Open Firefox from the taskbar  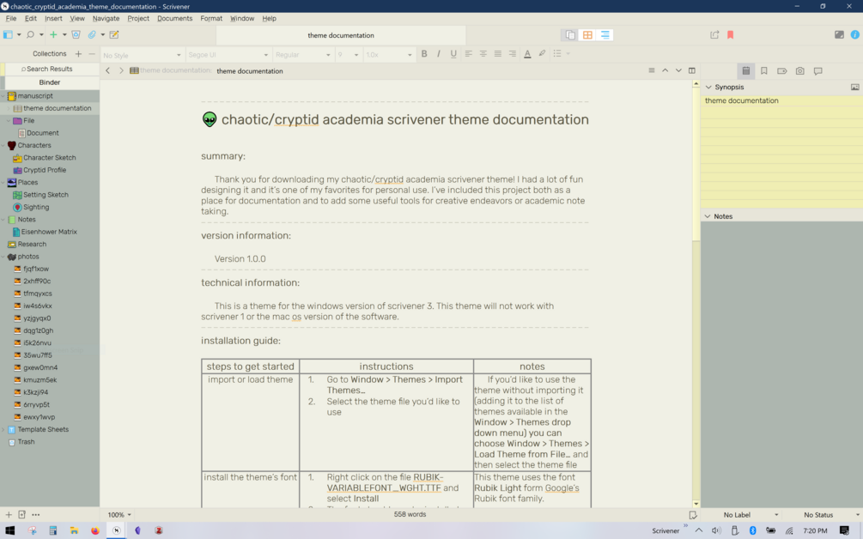tap(95, 530)
